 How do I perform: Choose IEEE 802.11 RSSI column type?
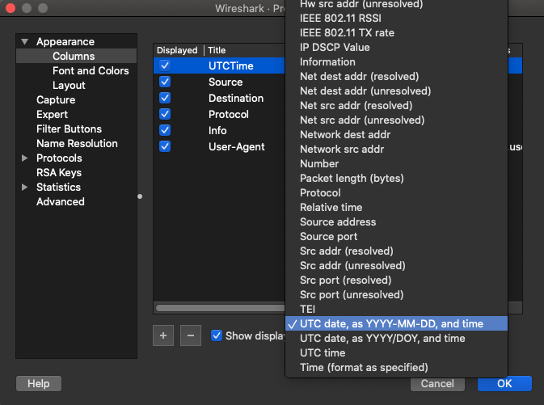(396, 18)
